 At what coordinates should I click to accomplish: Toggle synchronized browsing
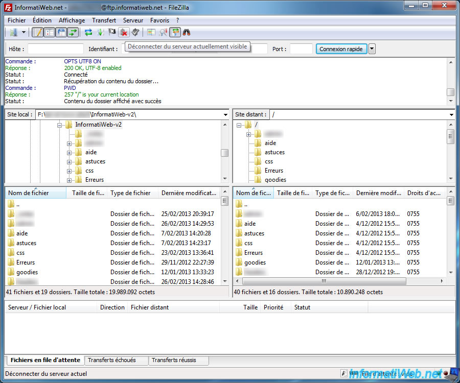point(175,32)
